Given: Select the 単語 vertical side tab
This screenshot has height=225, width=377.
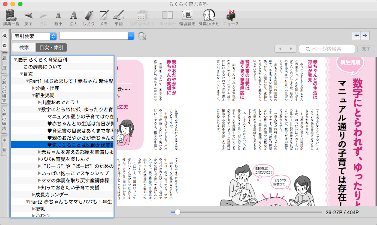Looking at the screenshot, I should [x=4, y=145].
